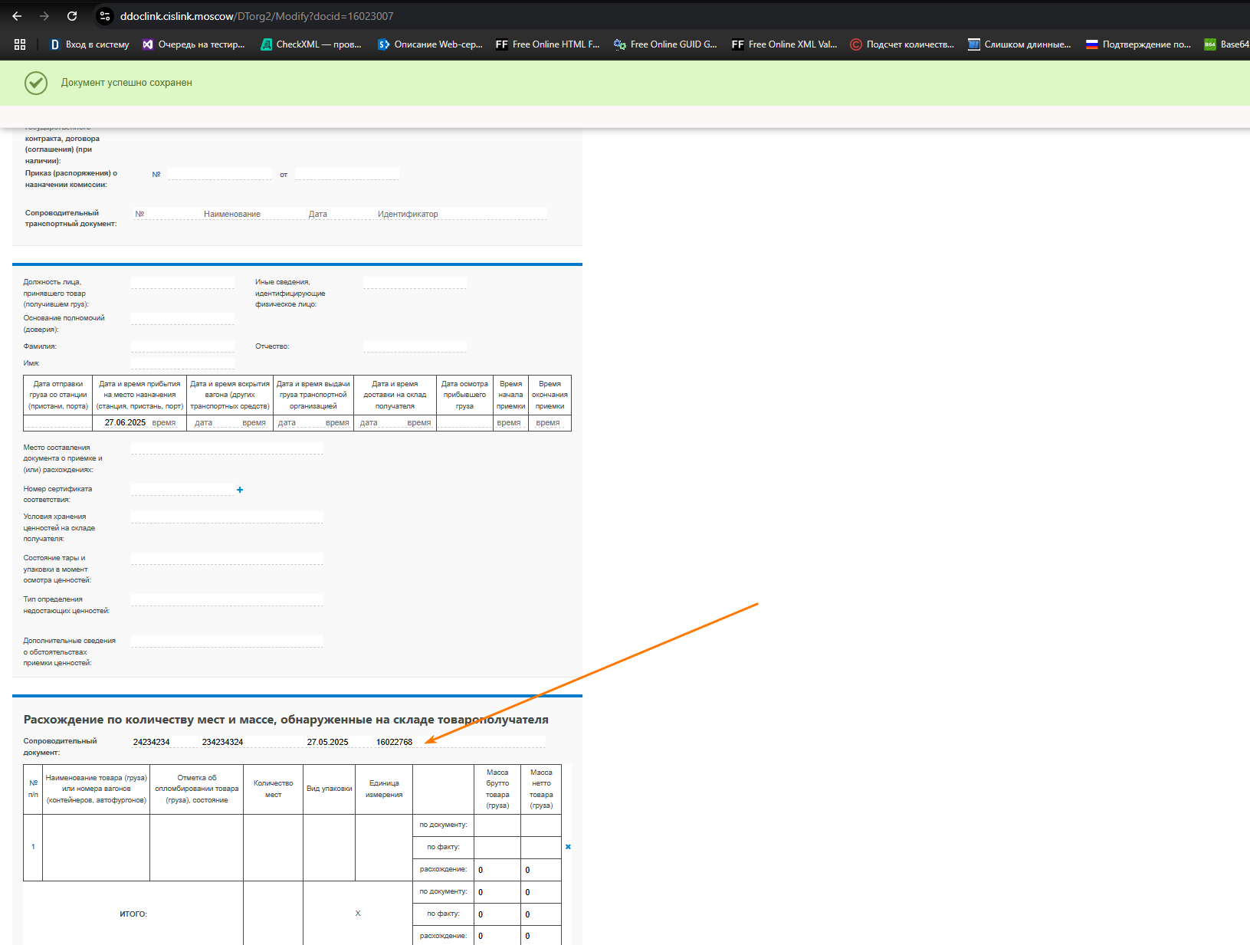The width and height of the screenshot is (1250, 945).
Task: Open the apps grid in bookmarks bar
Action: click(x=20, y=44)
